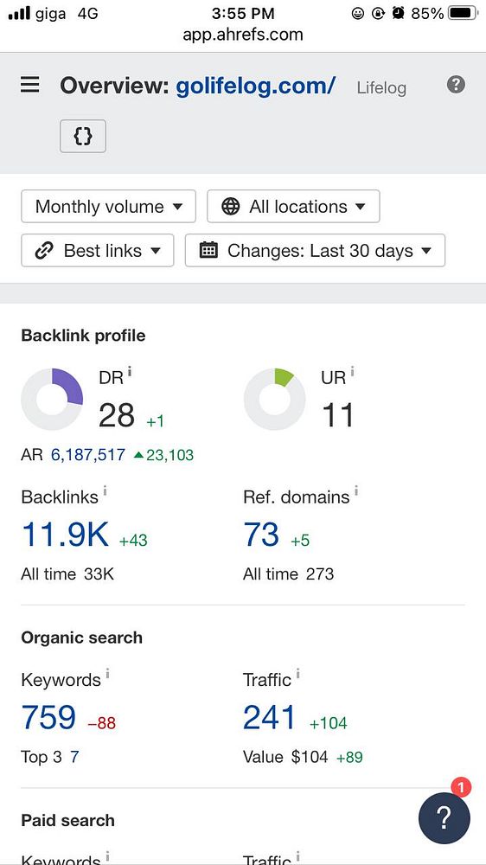The image size is (486, 865).
Task: Open the 73 referring domains report
Action: [261, 535]
